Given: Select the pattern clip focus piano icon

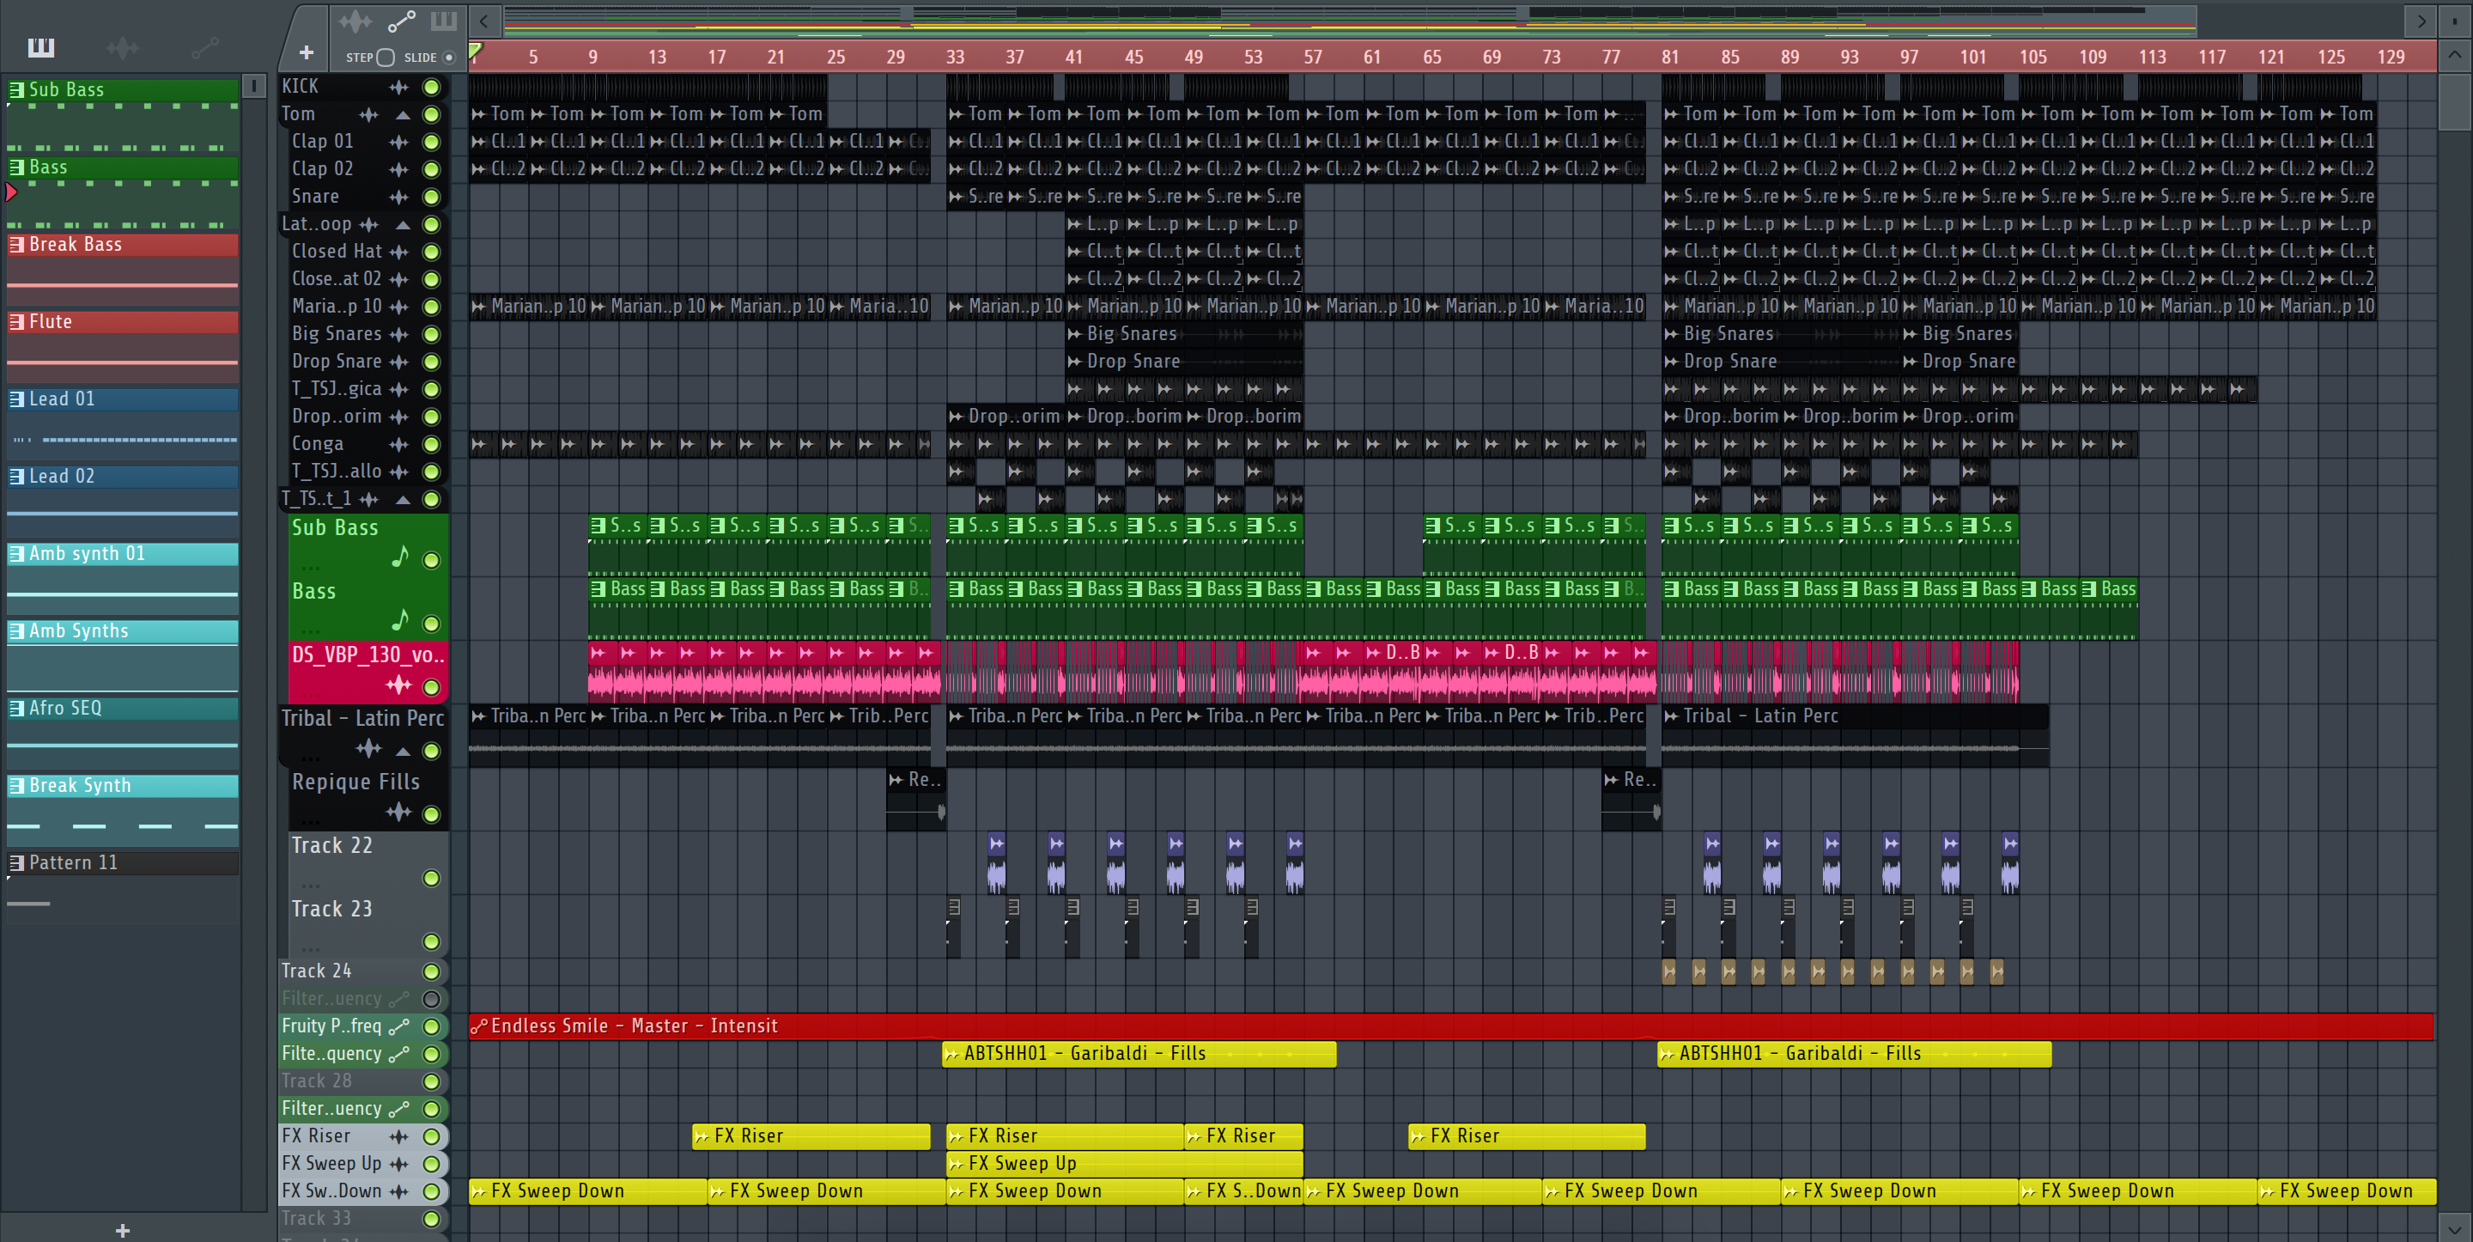Looking at the screenshot, I should (x=444, y=20).
